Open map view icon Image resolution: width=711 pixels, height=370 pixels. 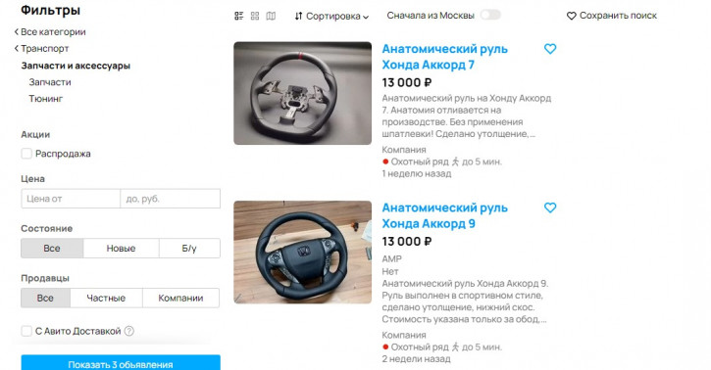click(x=271, y=16)
